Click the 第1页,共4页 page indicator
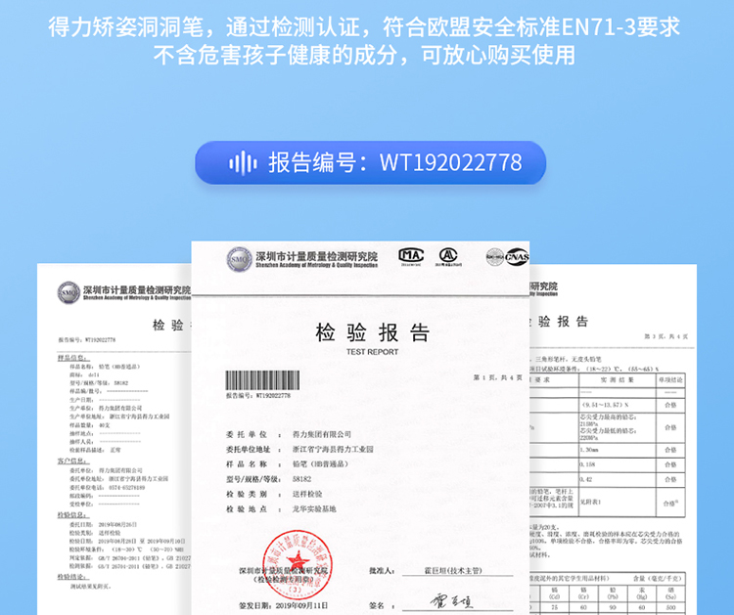 [x=496, y=377]
